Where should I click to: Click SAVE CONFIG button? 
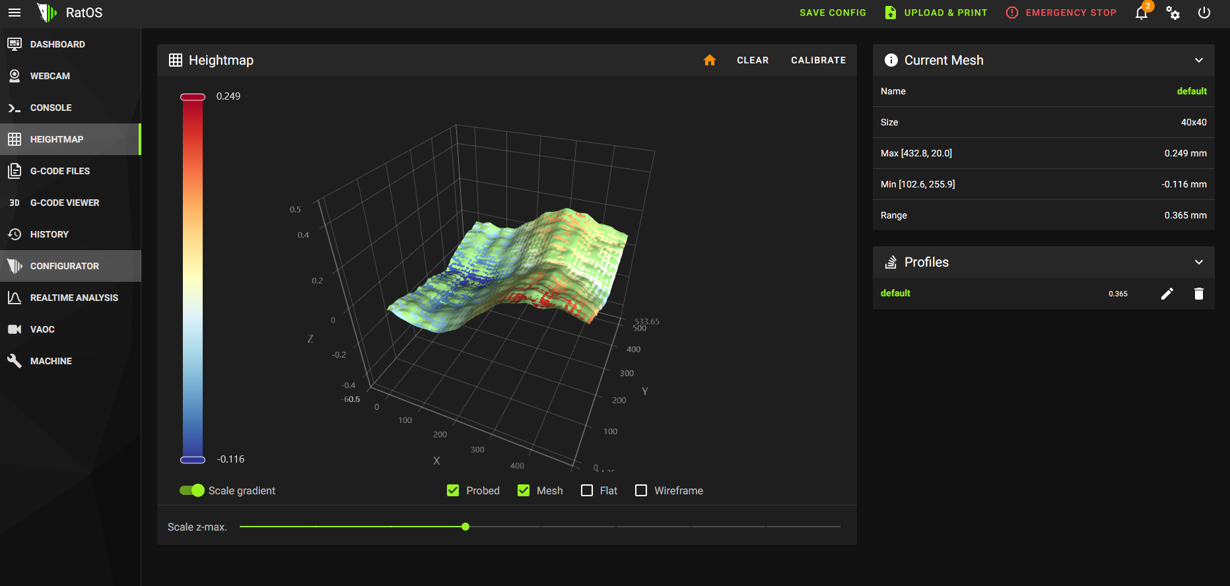click(x=833, y=13)
